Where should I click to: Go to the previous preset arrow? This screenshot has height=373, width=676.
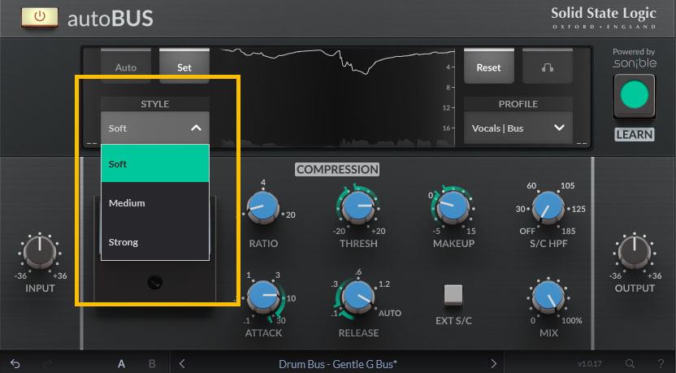tap(182, 363)
